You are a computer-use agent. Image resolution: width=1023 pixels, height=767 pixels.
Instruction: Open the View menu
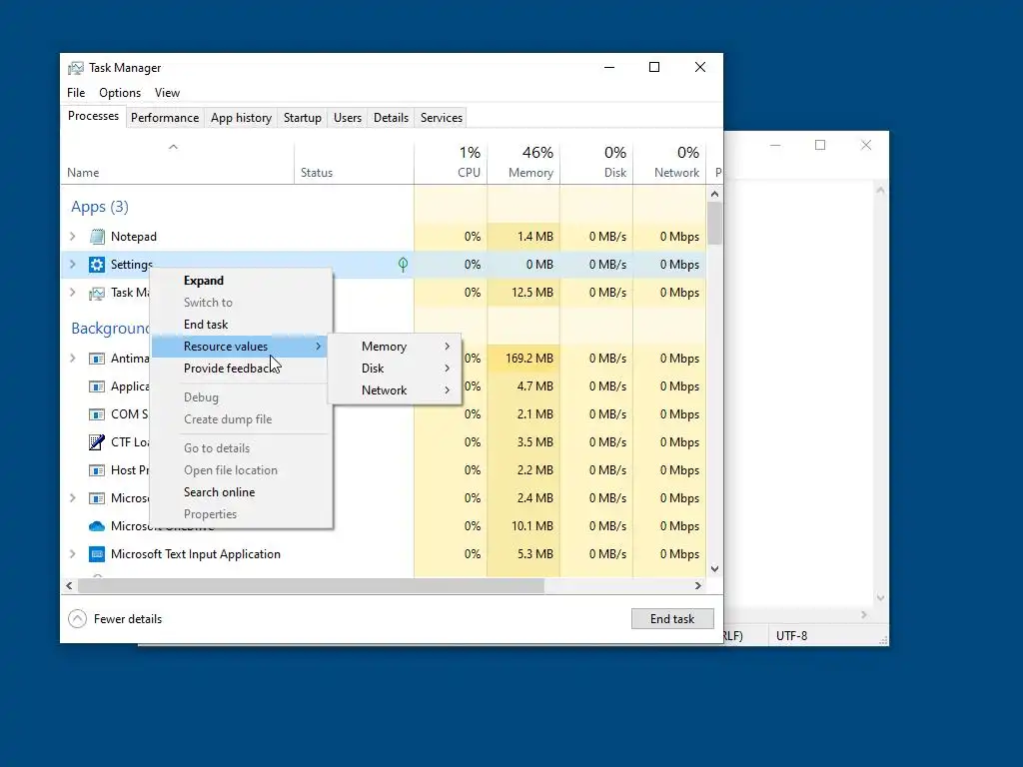click(167, 93)
